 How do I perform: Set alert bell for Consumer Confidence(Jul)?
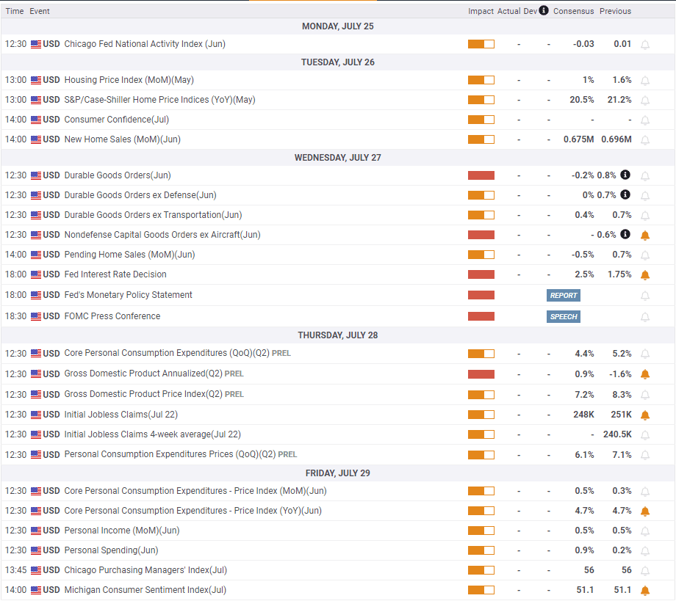(x=645, y=120)
